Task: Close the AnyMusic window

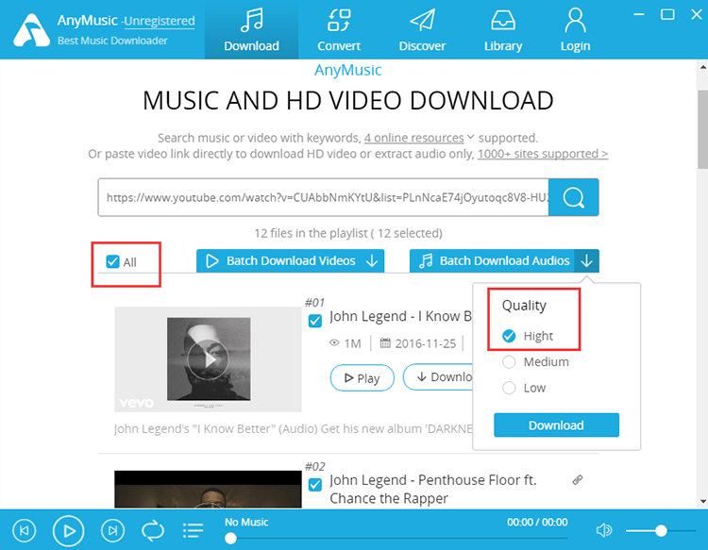Action: click(697, 14)
